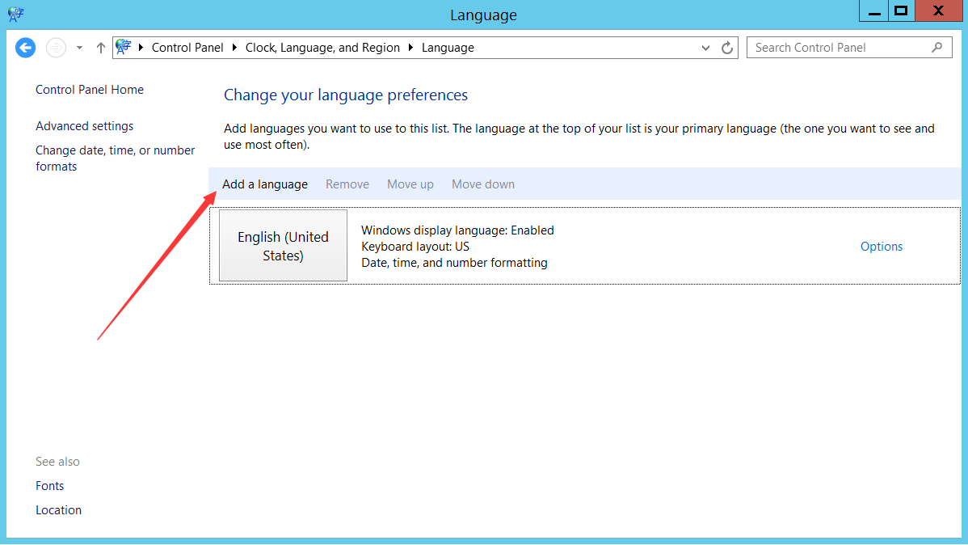968x545 pixels.
Task: Click the magnifier icon in the search box
Action: click(x=936, y=48)
